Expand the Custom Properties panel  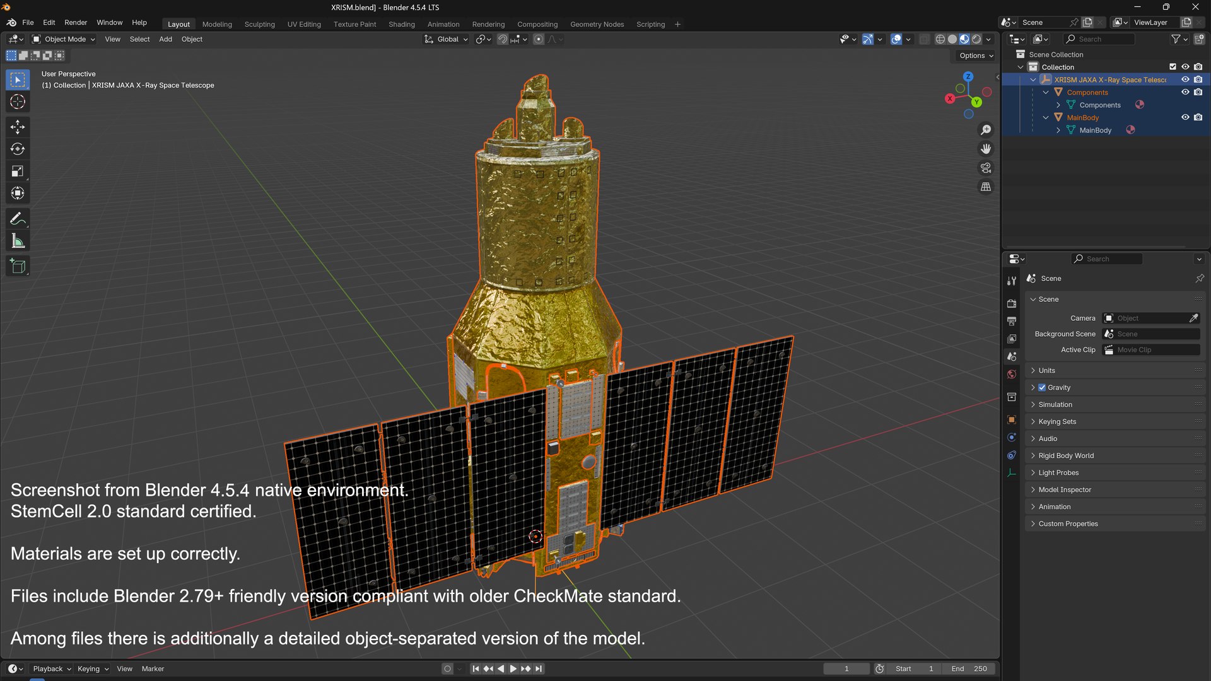(1115, 524)
